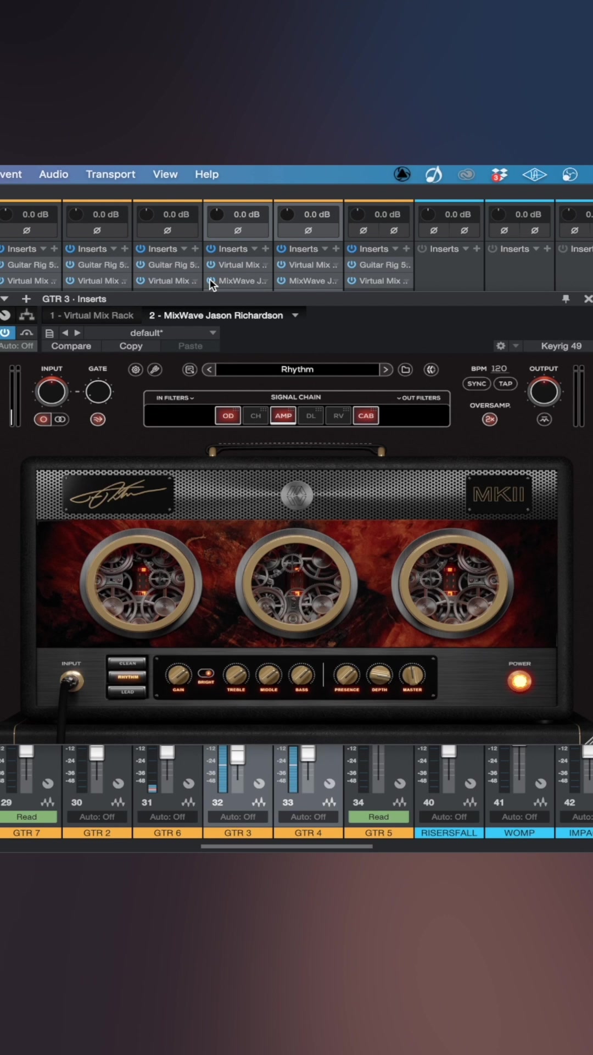Toggle the 2x oversampling button
The image size is (593, 1055).
point(489,419)
